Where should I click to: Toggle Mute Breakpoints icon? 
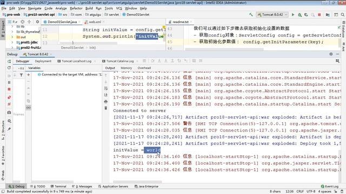[9, 104]
